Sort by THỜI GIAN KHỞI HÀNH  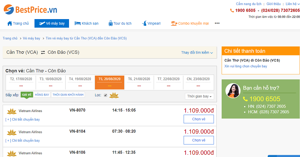[68, 95]
